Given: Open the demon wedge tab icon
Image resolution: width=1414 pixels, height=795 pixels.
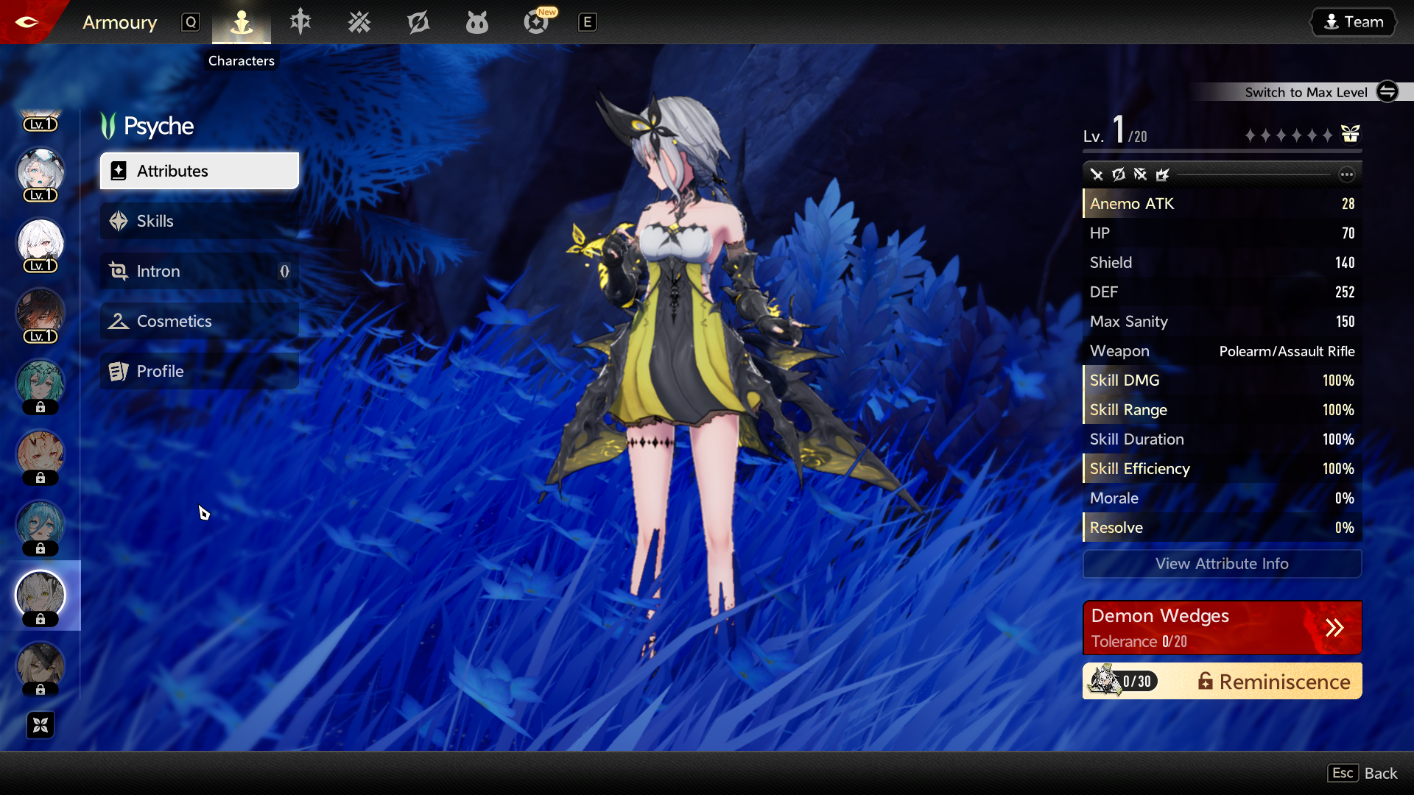Looking at the screenshot, I should click(418, 22).
